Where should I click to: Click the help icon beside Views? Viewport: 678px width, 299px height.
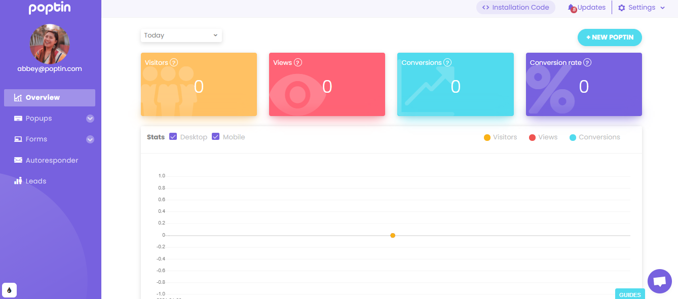[298, 63]
